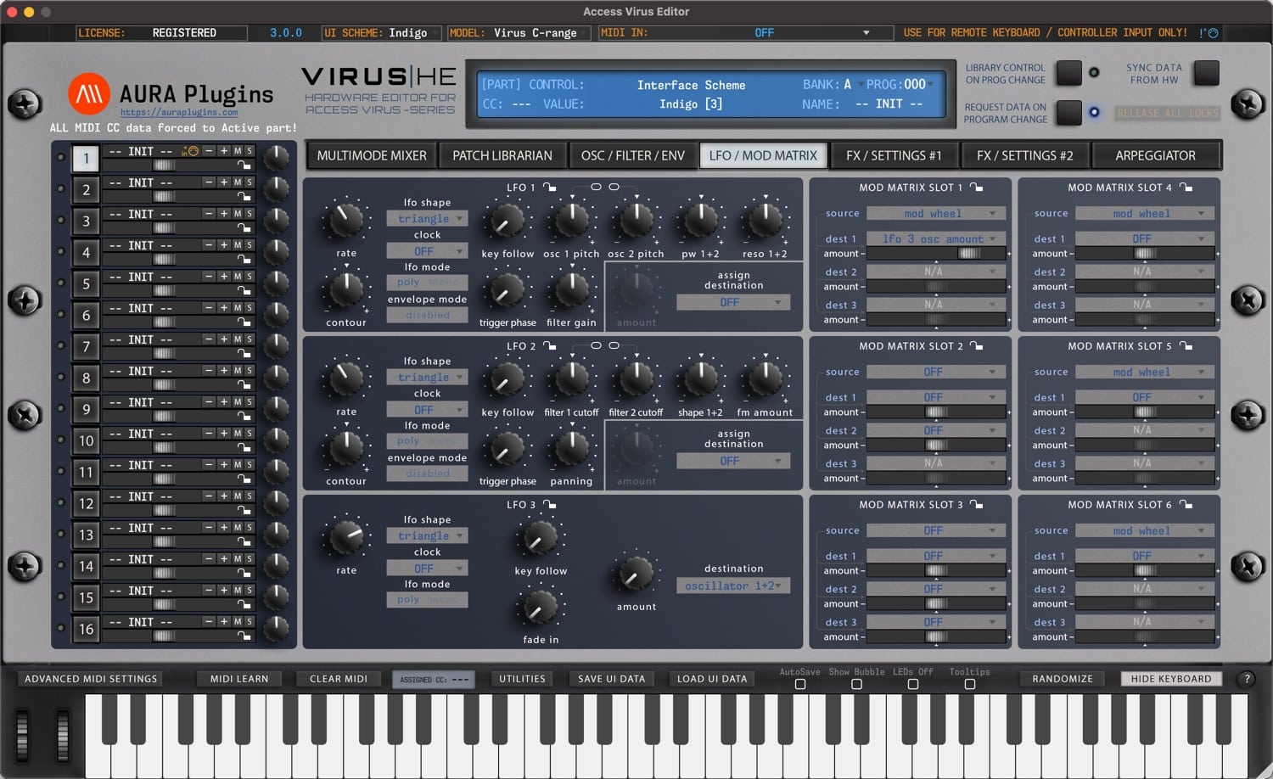Open Mod Matrix Slot 1 dest 1 dropdown
Viewport: 1273px width, 779px height.
[934, 239]
